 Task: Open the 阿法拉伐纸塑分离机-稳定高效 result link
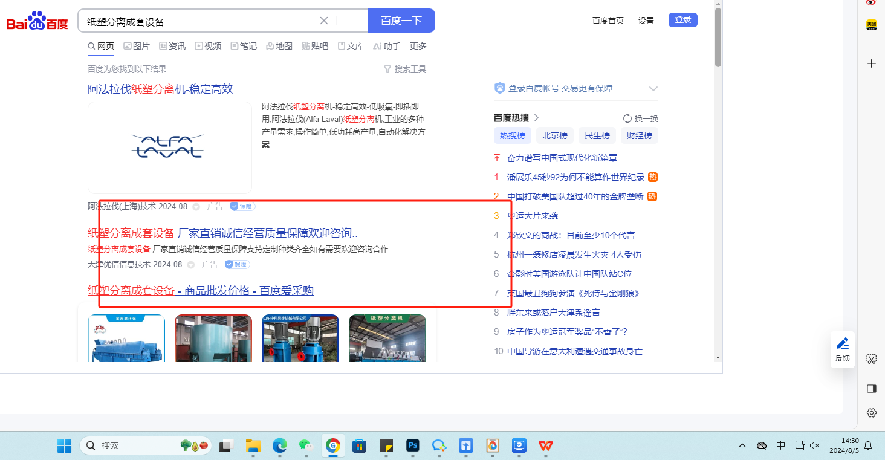(x=160, y=89)
